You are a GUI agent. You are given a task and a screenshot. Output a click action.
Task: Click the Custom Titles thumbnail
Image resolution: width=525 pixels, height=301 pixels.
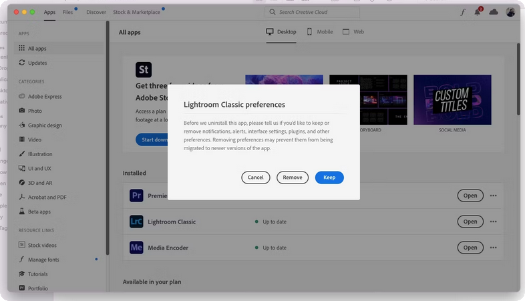coord(452,99)
